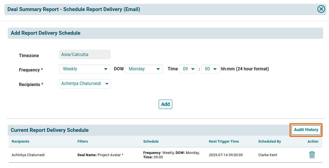
Task: Delete the Achintya Chaturvedi schedule with trash icon
Action: pyautogui.click(x=312, y=155)
